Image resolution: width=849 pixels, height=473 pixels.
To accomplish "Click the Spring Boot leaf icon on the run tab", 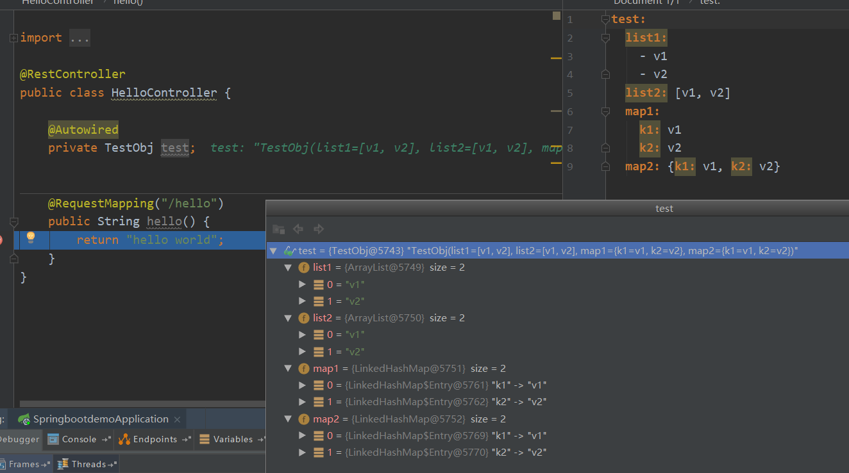I will click(x=24, y=419).
